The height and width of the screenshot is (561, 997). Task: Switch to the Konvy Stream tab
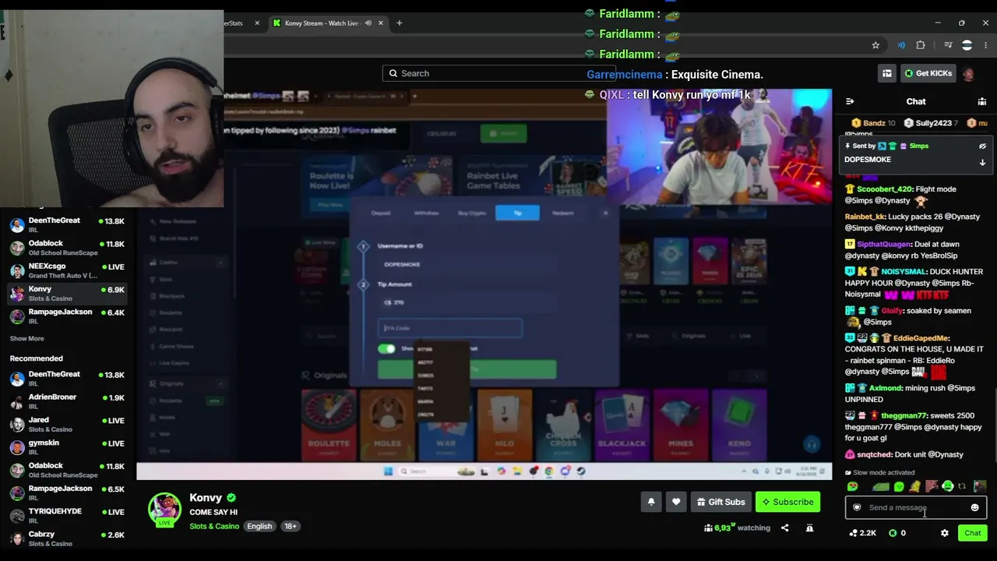coord(328,23)
